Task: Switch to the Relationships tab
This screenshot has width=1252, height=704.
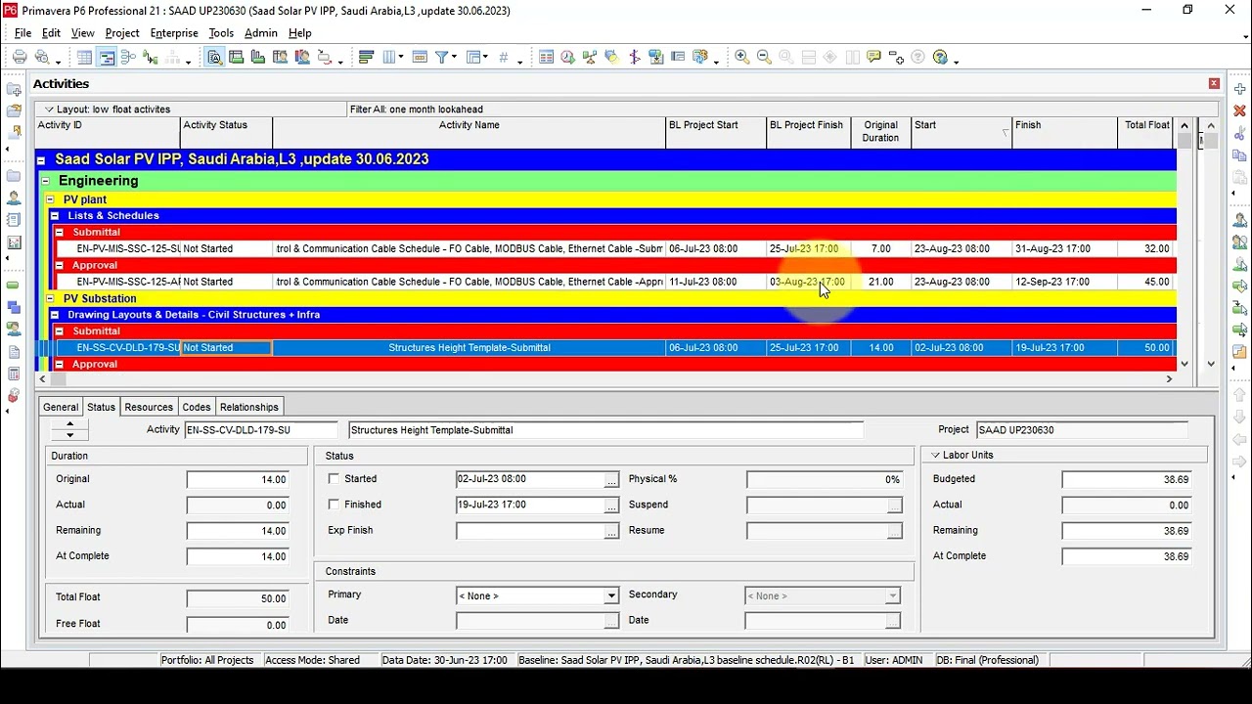Action: point(249,407)
